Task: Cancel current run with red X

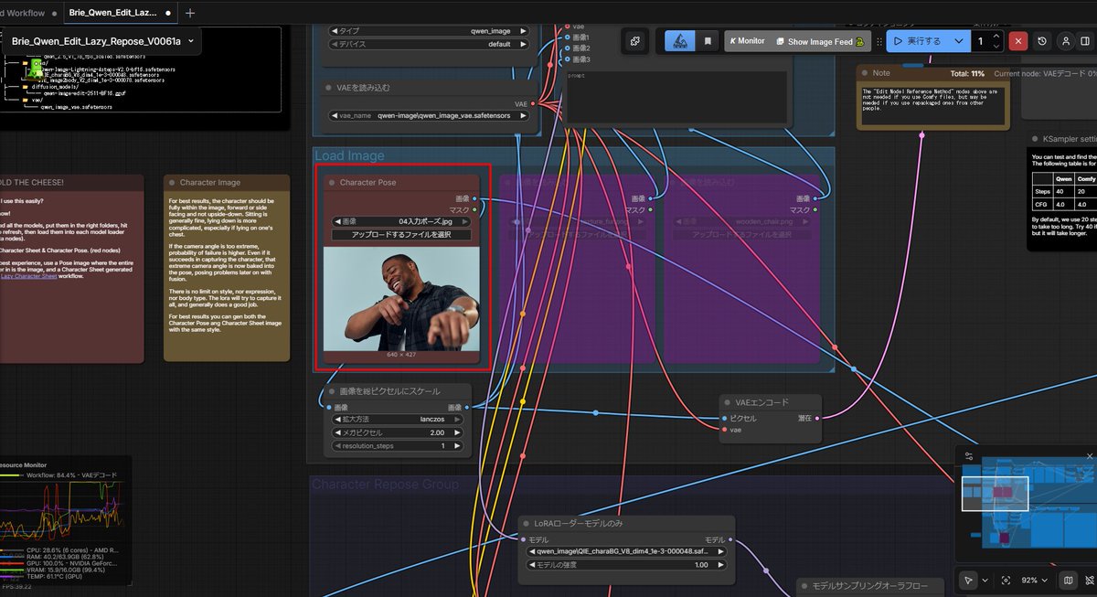Action: 1017,41
